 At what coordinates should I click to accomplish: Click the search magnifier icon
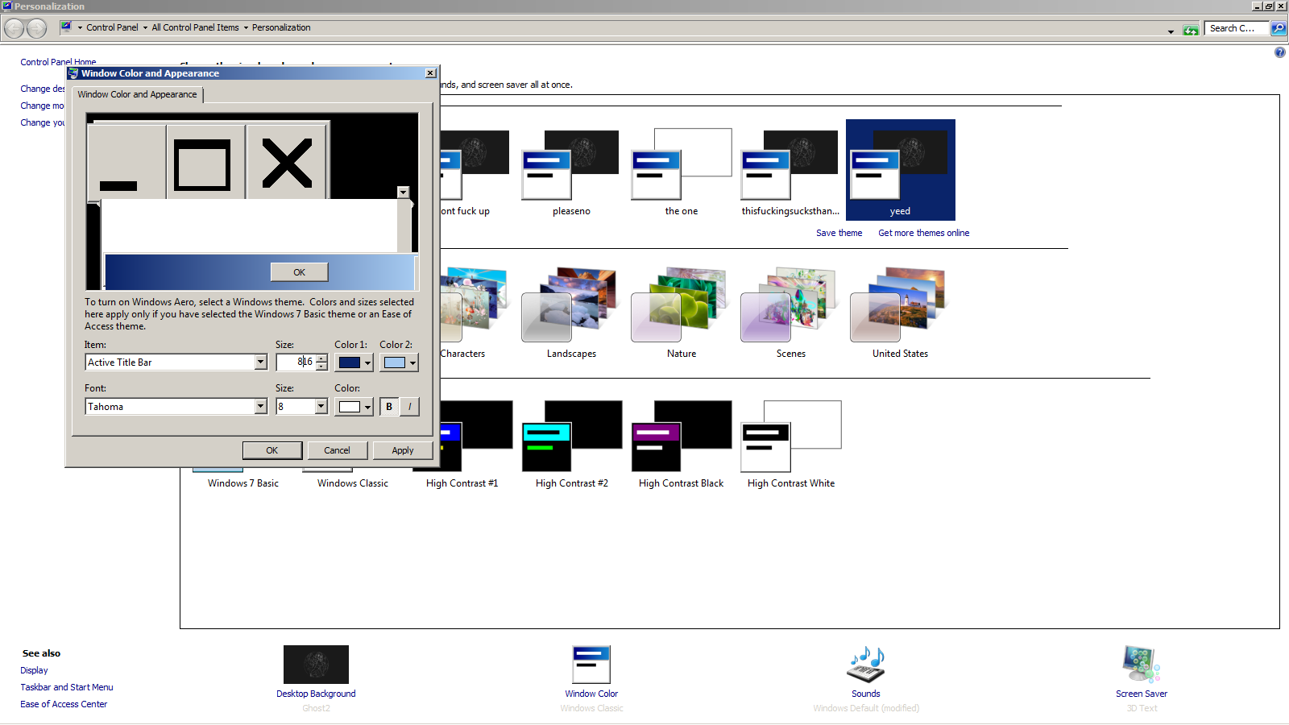1278,29
